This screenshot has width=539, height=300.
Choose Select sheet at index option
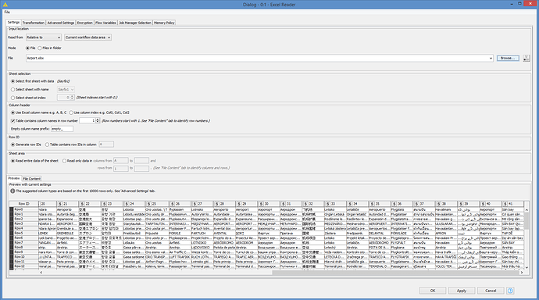point(12,98)
